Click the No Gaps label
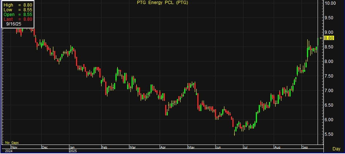The width and height of the screenshot is (345, 154). [12, 142]
